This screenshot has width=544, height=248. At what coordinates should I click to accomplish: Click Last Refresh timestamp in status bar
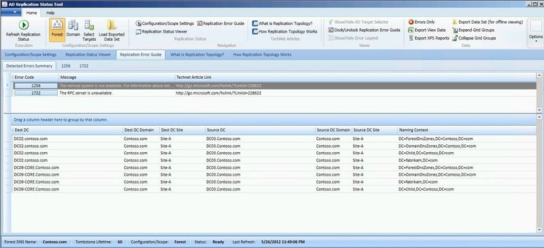[x=283, y=242]
